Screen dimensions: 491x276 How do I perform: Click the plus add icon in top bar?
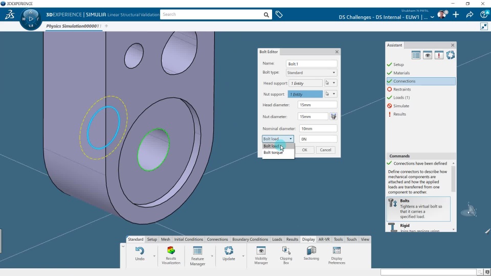456,14
